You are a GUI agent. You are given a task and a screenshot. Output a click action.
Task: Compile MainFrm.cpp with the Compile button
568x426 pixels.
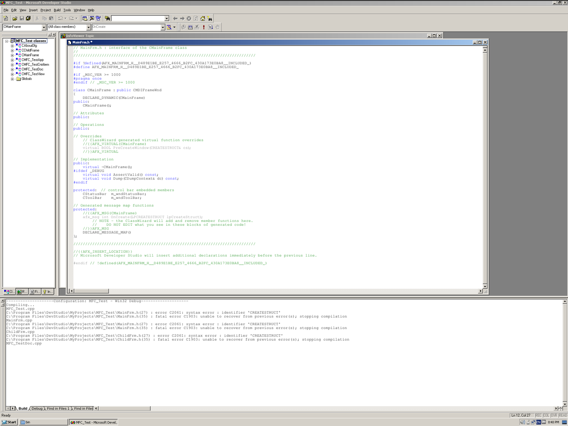(x=184, y=28)
